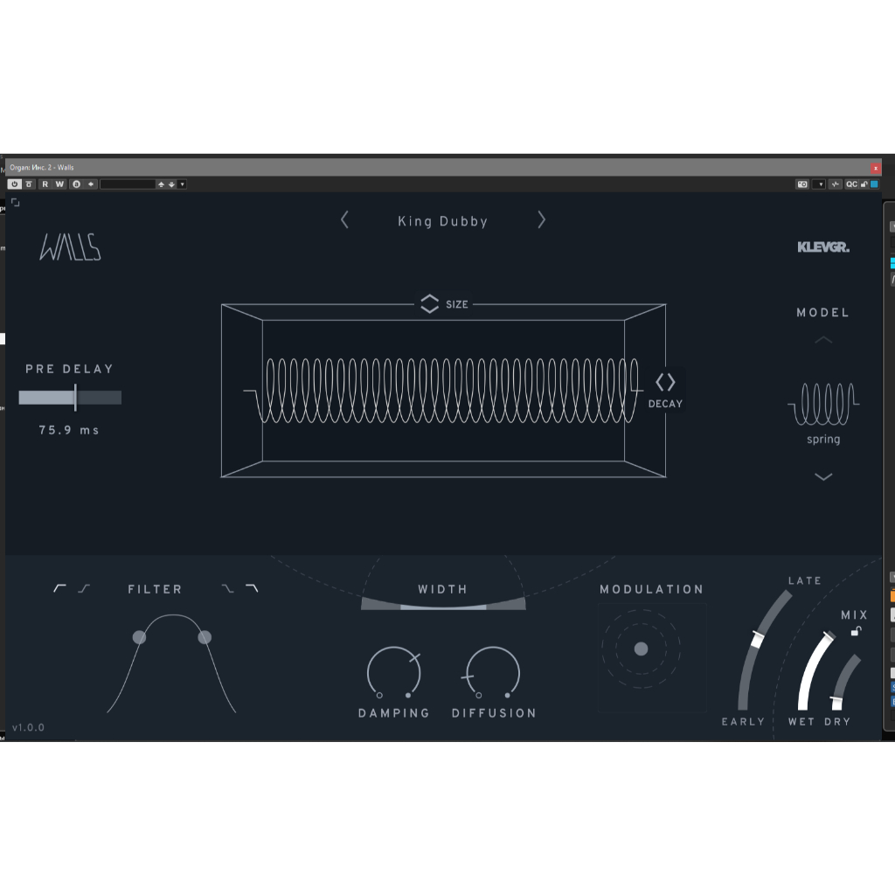Click the pre delay slider bar
Image resolution: width=895 pixels, height=895 pixels.
click(70, 398)
